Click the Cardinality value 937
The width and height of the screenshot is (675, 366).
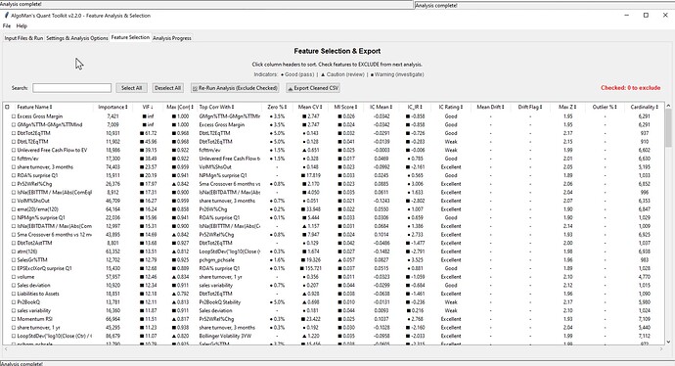click(644, 133)
